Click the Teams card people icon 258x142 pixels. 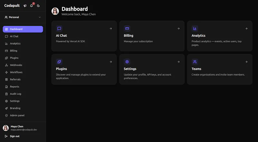tap(195, 62)
